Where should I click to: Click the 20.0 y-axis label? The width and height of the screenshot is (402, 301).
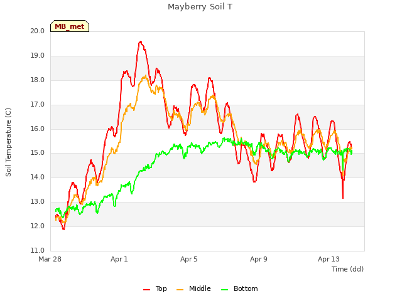point(38,31)
